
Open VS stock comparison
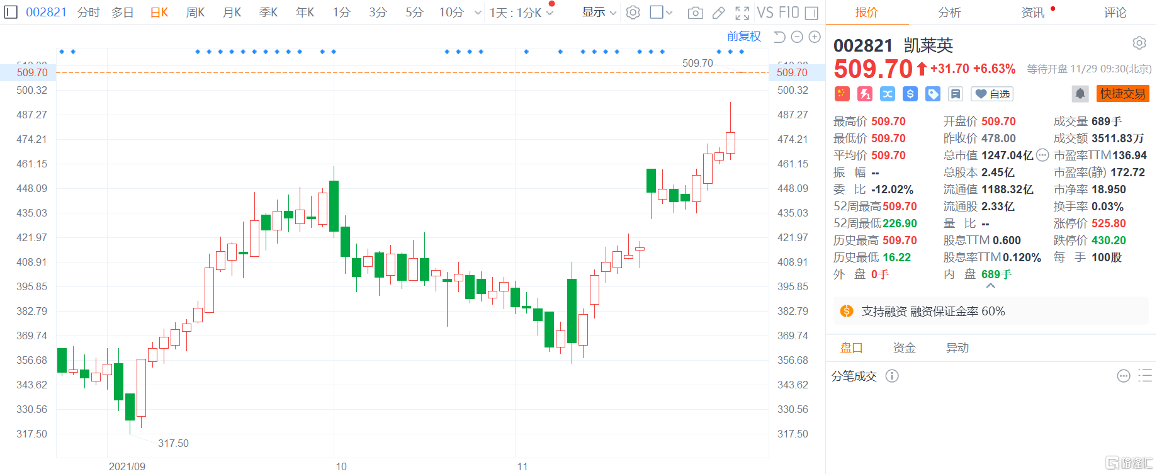(x=765, y=13)
